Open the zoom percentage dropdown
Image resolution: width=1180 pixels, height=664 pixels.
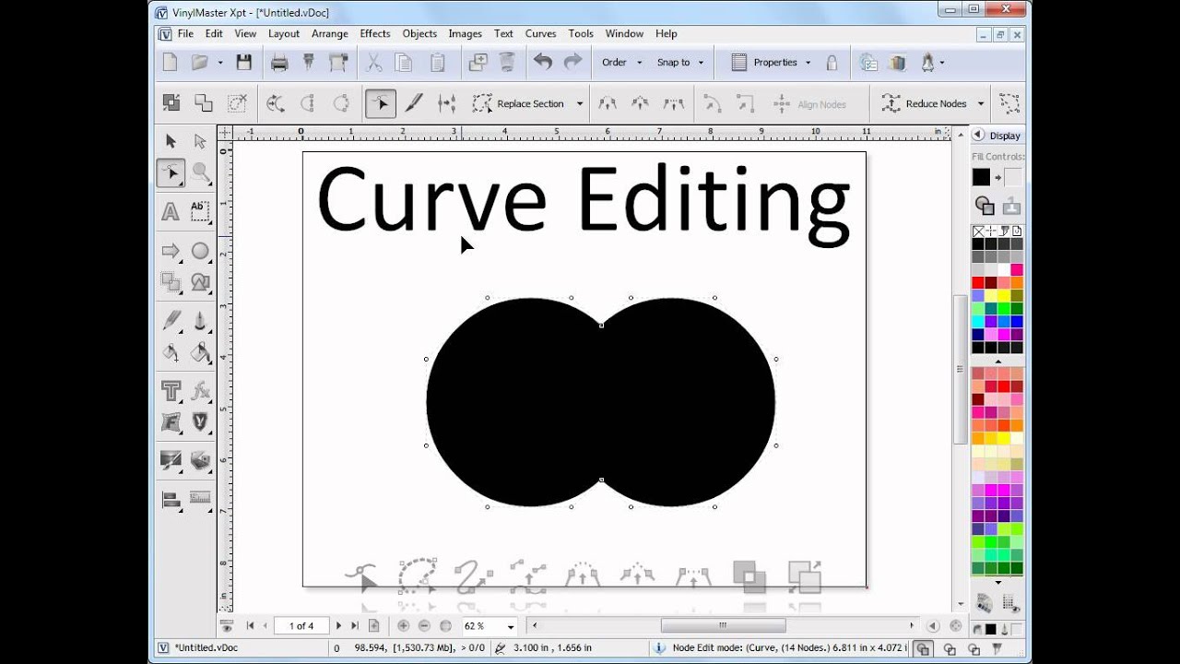click(511, 626)
